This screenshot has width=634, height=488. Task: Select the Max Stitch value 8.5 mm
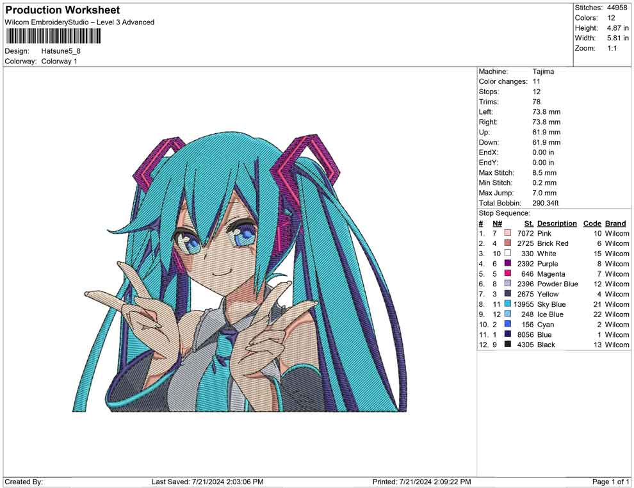click(544, 173)
